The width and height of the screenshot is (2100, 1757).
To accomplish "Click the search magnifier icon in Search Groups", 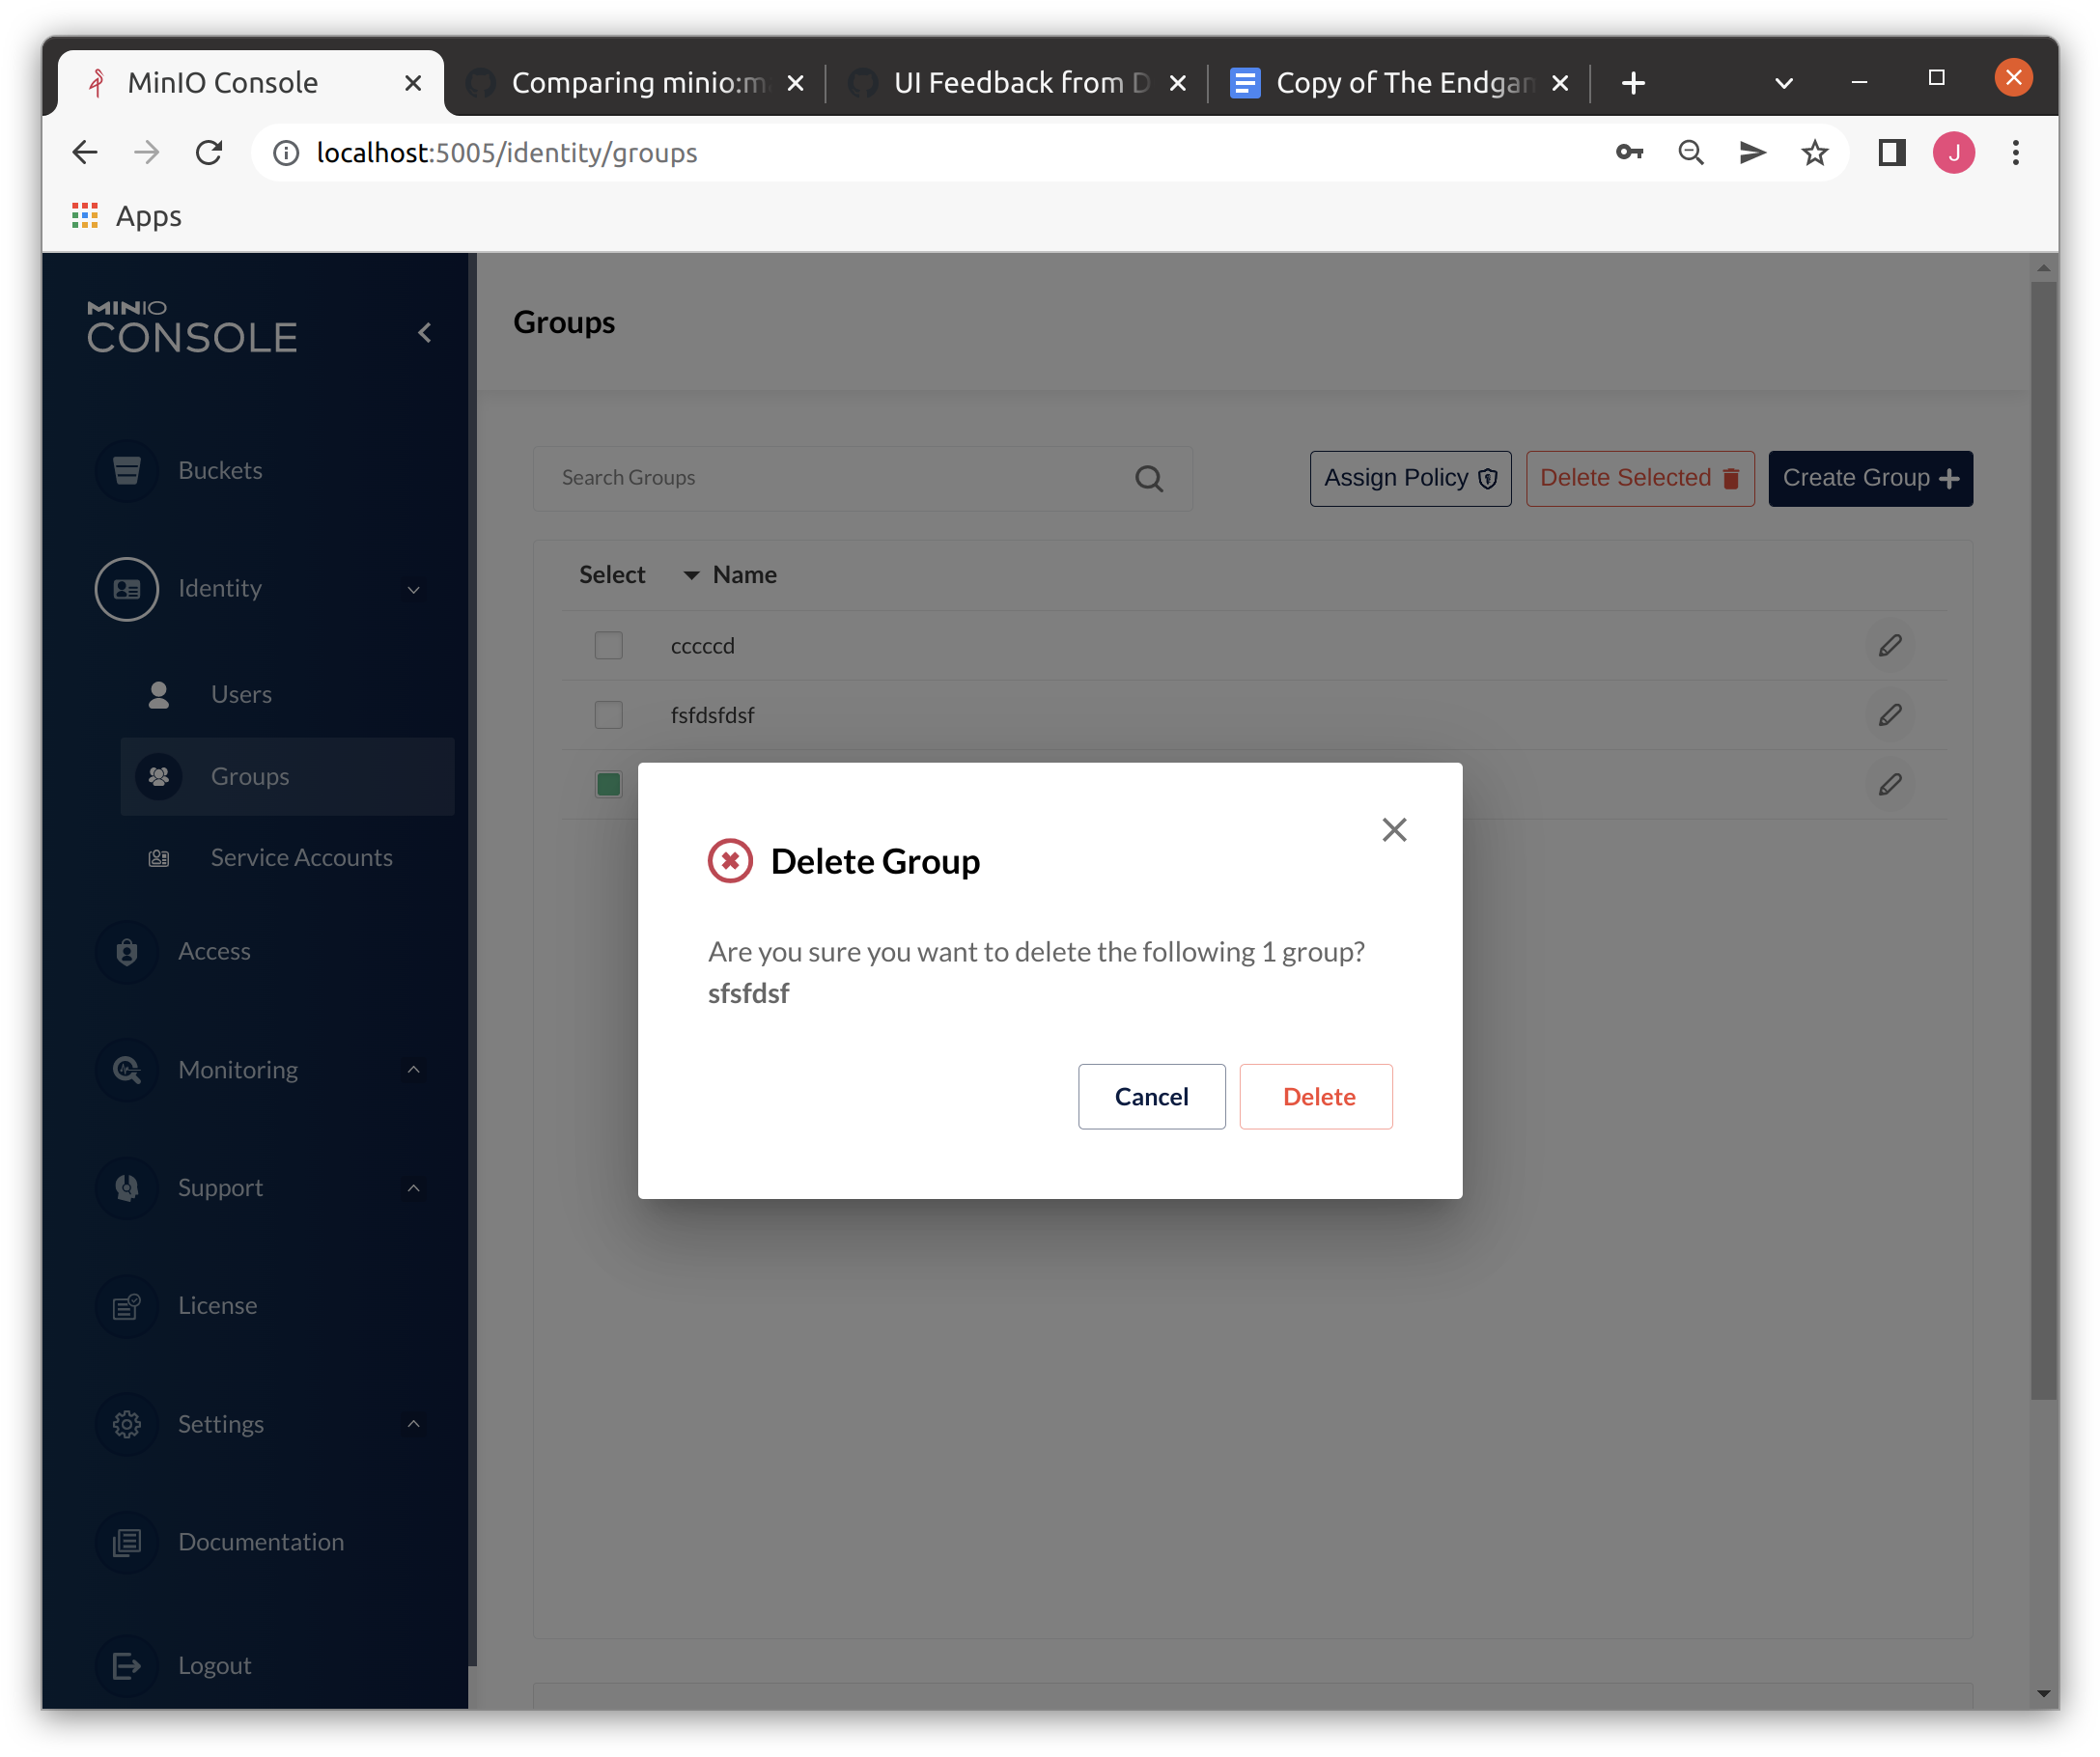I will [1149, 479].
